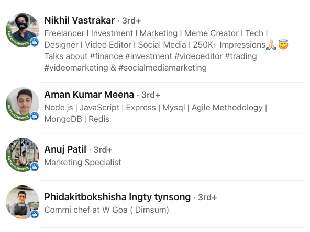
Task: Open Aman Kumar Meena's profile picture
Action: 23,104
